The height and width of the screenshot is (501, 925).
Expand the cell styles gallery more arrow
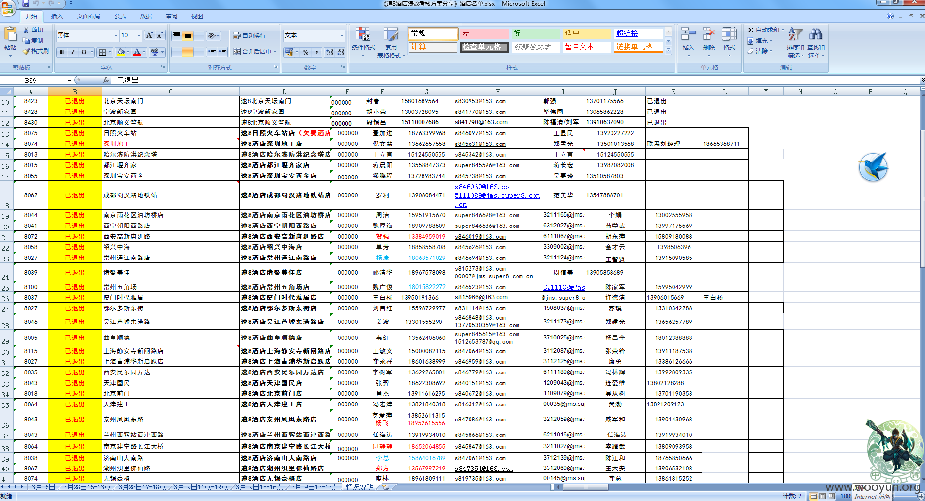click(x=668, y=49)
